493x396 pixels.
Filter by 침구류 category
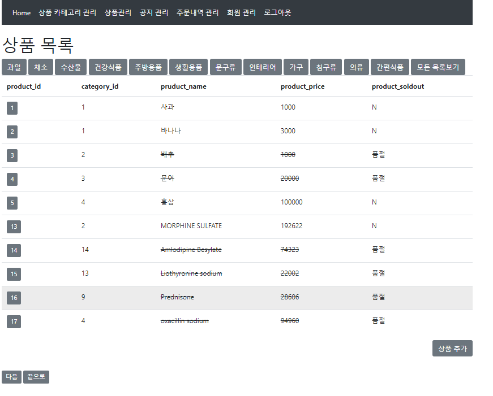[x=326, y=67]
